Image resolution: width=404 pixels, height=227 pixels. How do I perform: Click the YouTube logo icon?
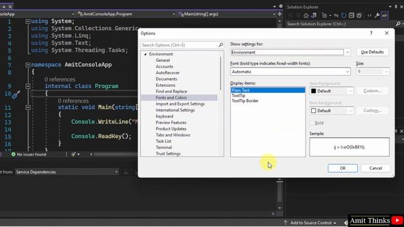point(397,220)
